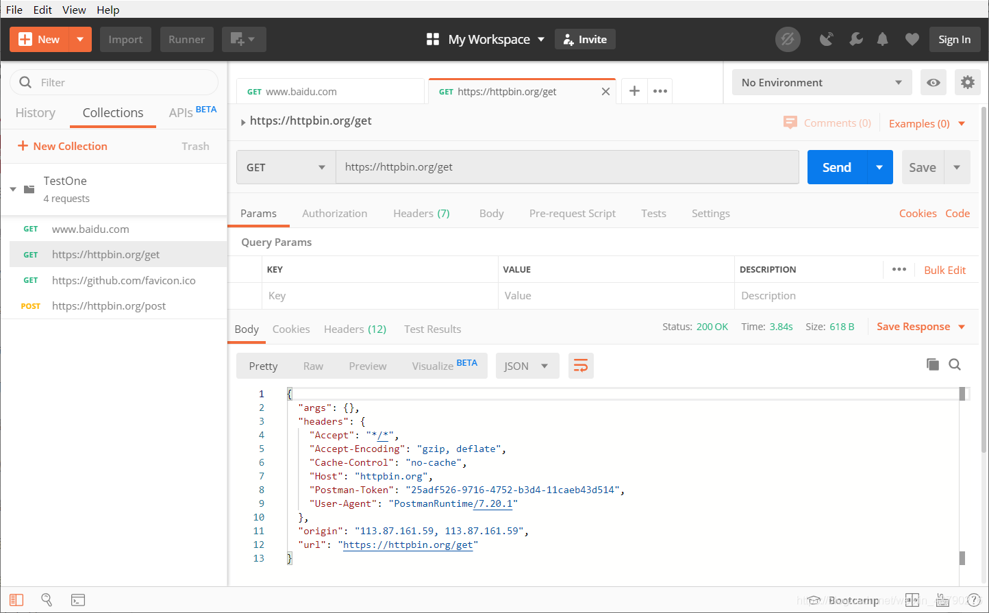Click the Save button

point(923,167)
